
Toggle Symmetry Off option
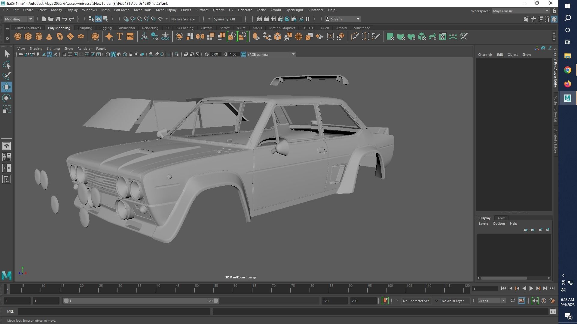point(227,19)
